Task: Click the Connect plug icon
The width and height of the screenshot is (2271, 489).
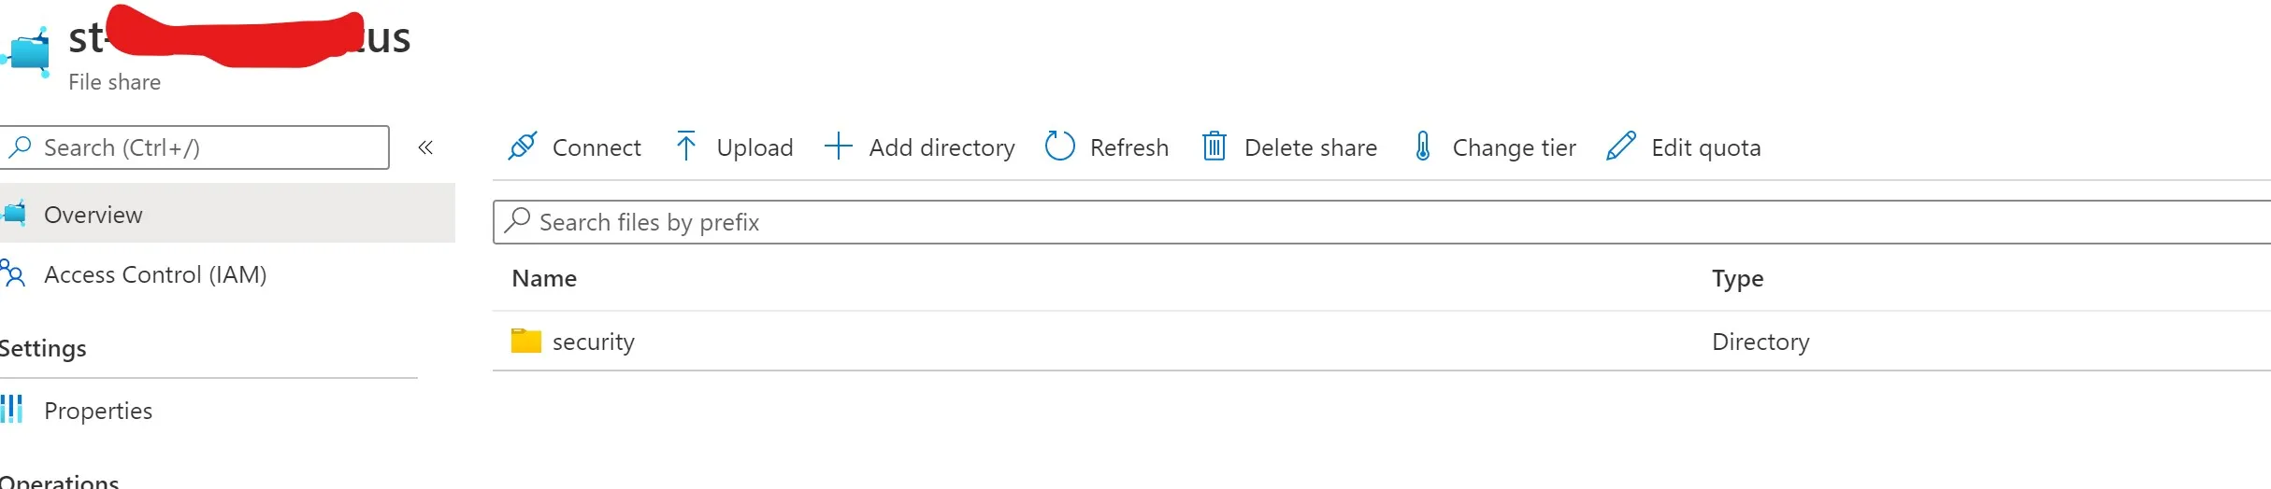Action: (522, 147)
